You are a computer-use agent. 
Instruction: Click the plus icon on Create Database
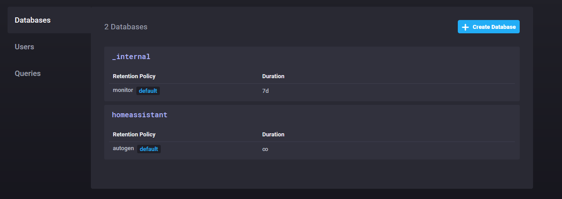[465, 27]
